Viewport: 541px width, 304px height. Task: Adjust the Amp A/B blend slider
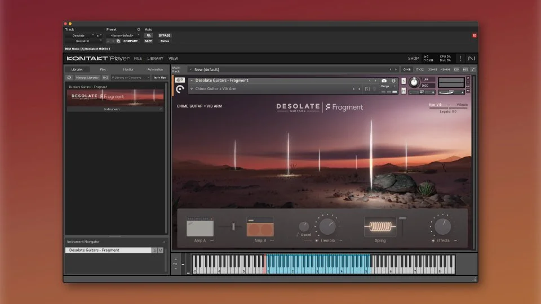pos(233,226)
